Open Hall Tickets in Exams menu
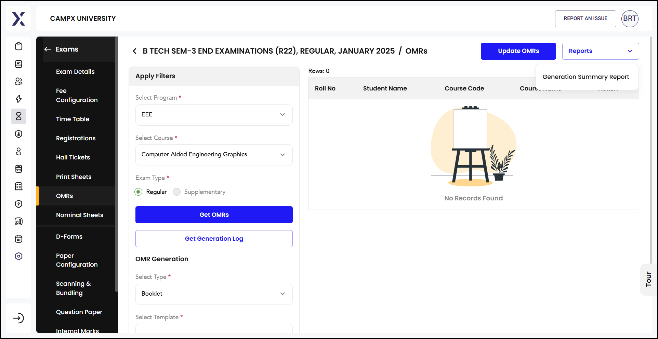This screenshot has height=339, width=658. pyautogui.click(x=73, y=157)
